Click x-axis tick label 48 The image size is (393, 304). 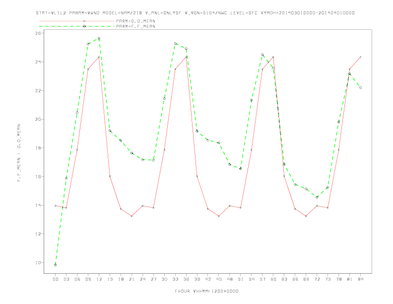tap(230, 279)
